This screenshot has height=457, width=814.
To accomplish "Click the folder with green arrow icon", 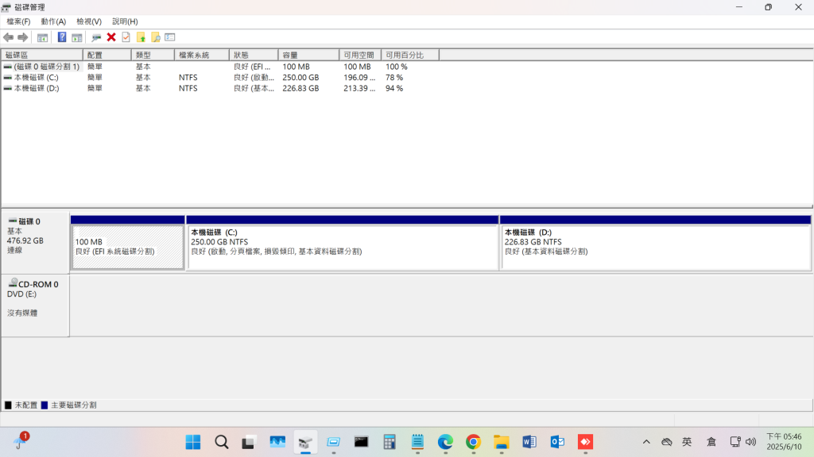I will [x=141, y=37].
